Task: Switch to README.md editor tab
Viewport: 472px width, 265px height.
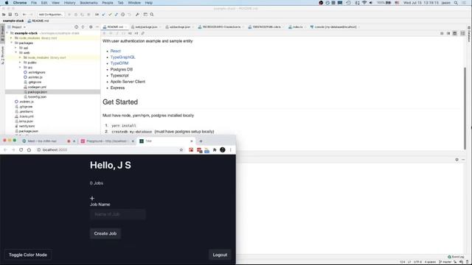Action: 115,27
